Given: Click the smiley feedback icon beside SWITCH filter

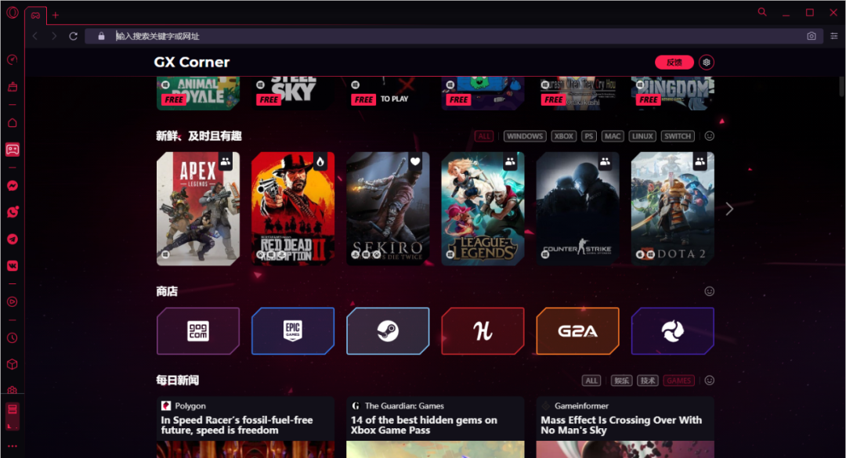Looking at the screenshot, I should 710,136.
